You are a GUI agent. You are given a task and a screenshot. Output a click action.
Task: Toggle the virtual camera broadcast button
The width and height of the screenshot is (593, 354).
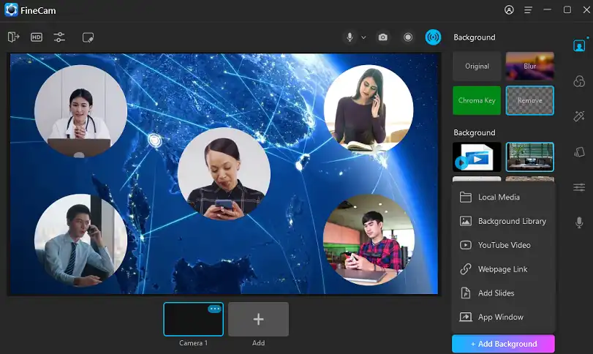pyautogui.click(x=433, y=37)
